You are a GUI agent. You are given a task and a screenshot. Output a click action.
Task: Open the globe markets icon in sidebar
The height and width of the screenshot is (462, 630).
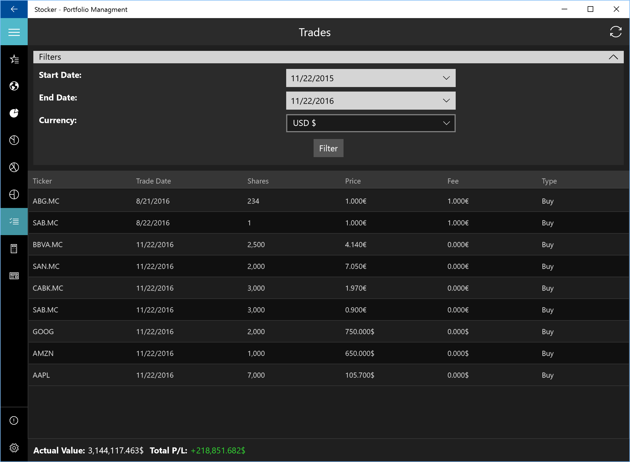[14, 86]
